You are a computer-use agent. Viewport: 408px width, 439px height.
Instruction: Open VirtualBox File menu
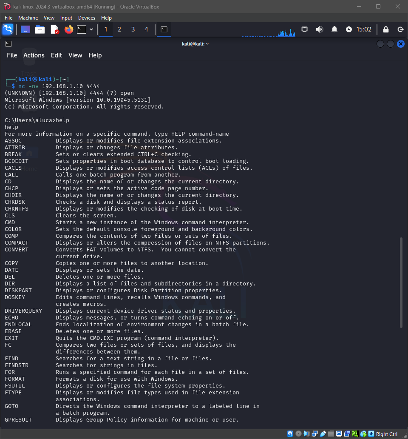(8, 17)
